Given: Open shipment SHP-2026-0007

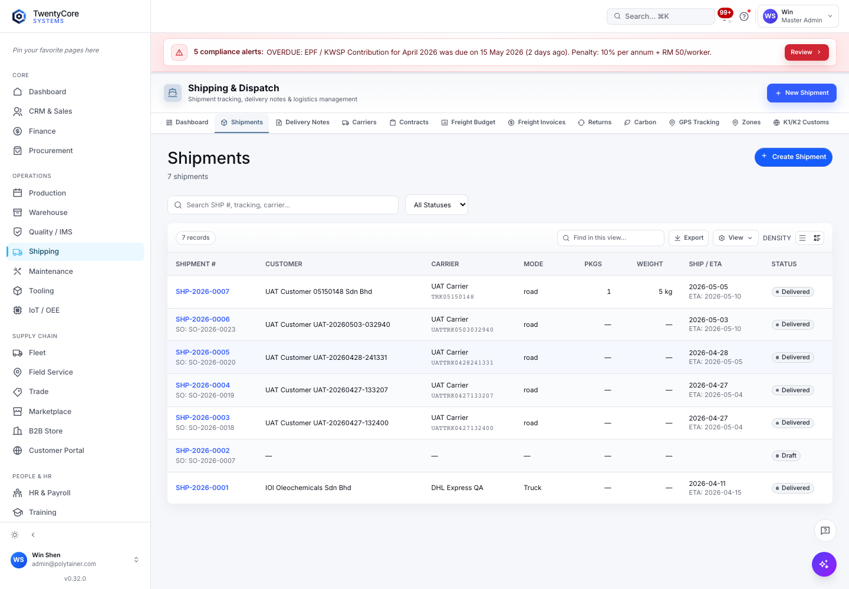Looking at the screenshot, I should point(202,292).
